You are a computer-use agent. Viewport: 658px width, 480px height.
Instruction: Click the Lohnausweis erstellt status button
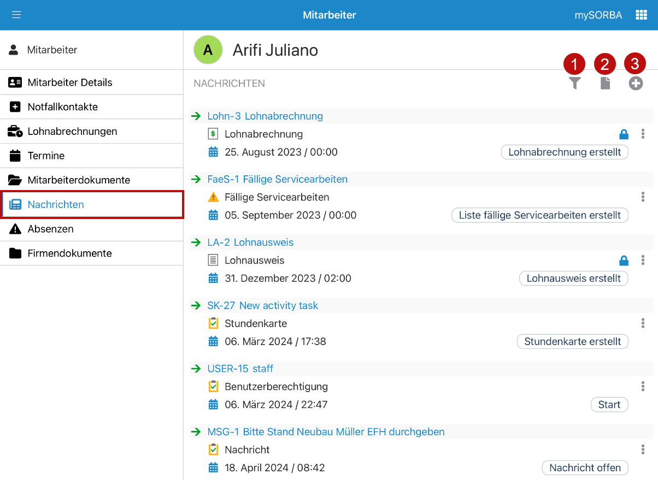point(574,278)
